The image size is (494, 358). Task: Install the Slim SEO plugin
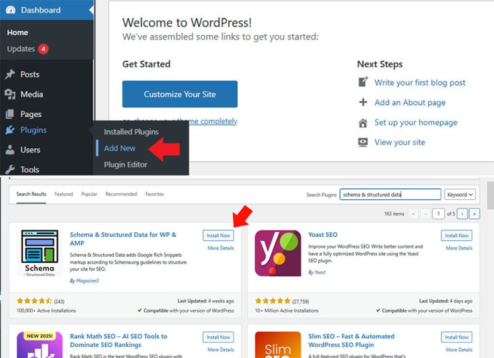click(x=456, y=337)
